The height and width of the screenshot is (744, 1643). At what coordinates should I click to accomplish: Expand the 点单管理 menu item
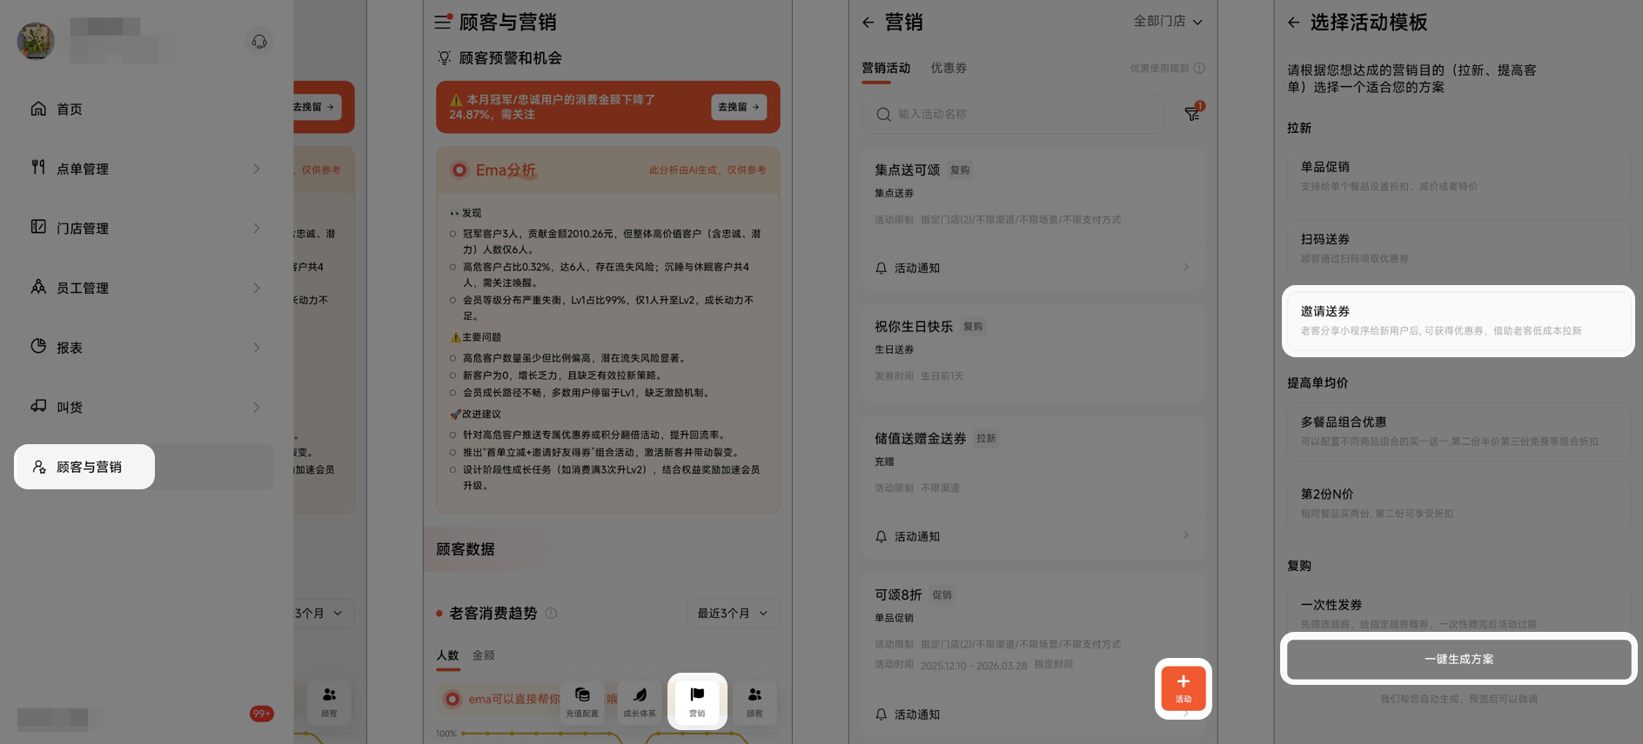click(145, 169)
